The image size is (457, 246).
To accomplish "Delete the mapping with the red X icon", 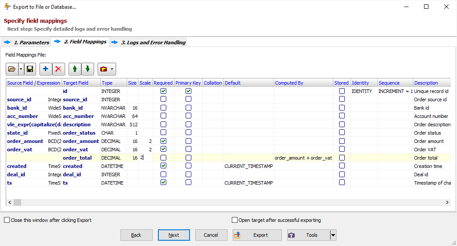I will coord(58,69).
